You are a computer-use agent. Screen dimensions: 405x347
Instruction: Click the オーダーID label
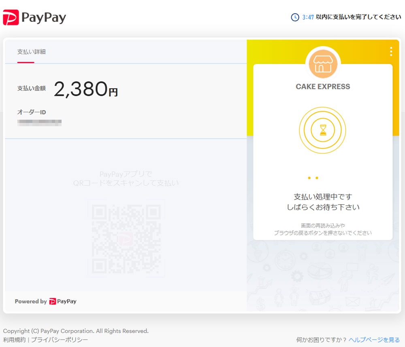31,112
